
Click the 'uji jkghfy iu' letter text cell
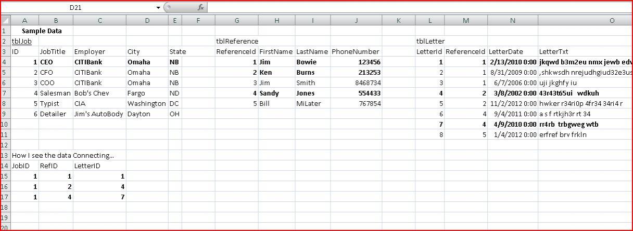coord(585,83)
